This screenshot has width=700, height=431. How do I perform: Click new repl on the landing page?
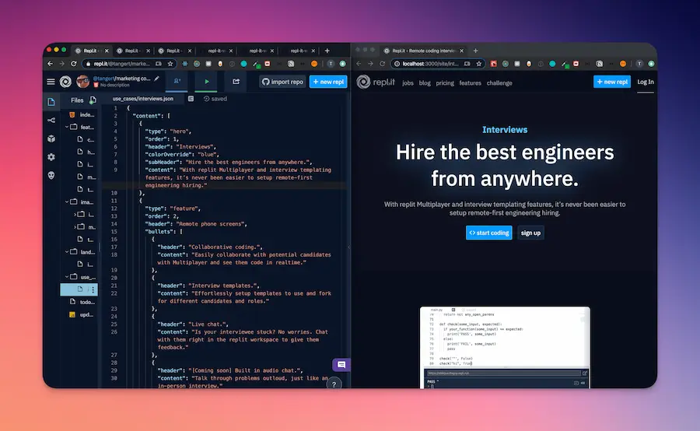pyautogui.click(x=611, y=82)
